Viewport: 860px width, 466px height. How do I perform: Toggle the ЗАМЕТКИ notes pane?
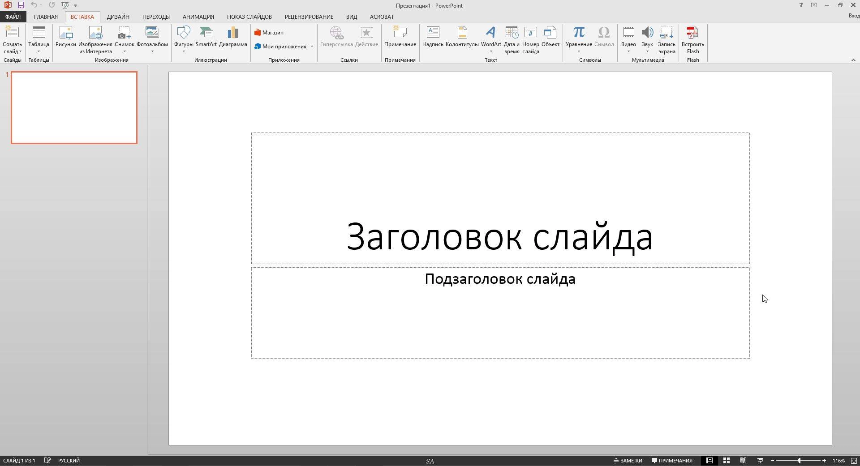[x=628, y=461]
